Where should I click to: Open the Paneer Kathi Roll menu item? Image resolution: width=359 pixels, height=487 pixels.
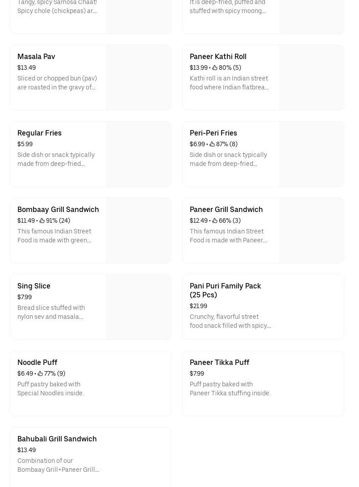(263, 77)
